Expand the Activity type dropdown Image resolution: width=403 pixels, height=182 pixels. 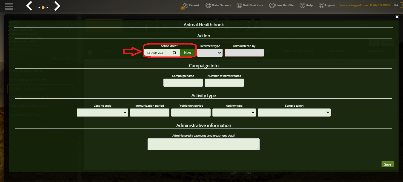[234, 112]
